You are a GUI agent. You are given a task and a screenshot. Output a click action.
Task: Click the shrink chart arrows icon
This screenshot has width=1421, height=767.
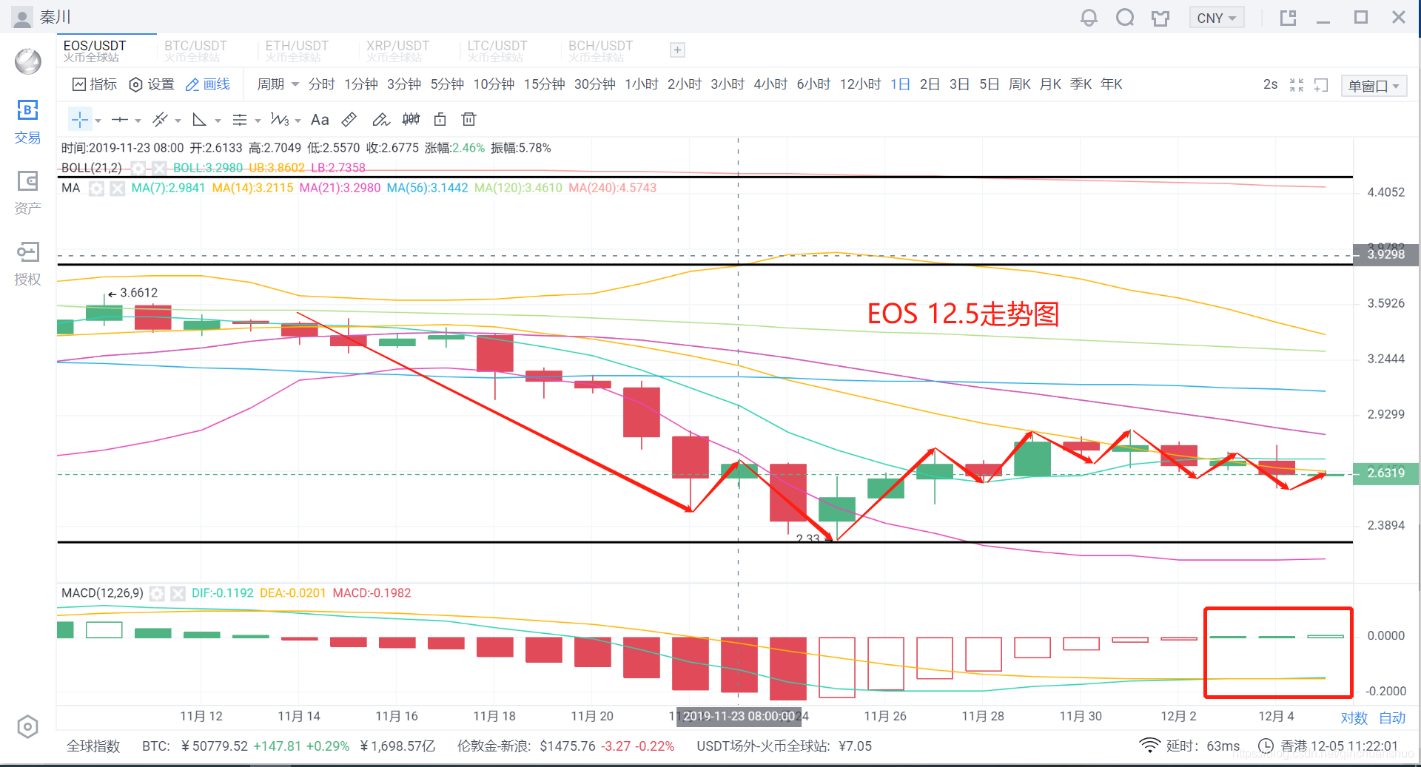coord(1297,85)
